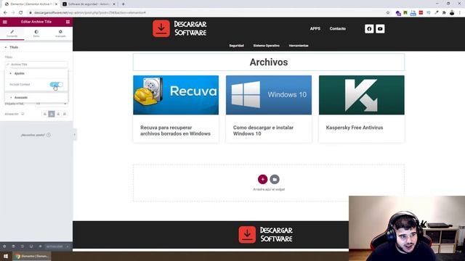Viewport: 465px width, 261px height.
Task: Open the Recuva para recuperar archivos title
Action: pos(175,130)
